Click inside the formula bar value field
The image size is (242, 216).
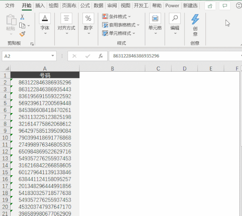click(175, 56)
